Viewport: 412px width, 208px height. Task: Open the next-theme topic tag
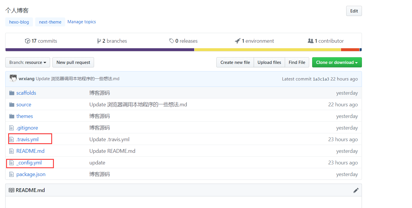point(50,22)
